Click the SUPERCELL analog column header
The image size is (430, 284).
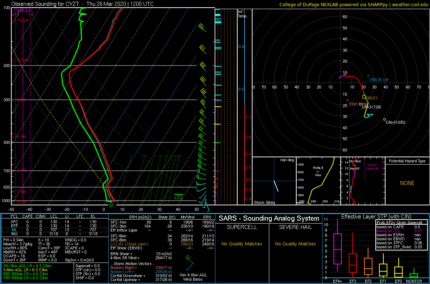pyautogui.click(x=242, y=228)
